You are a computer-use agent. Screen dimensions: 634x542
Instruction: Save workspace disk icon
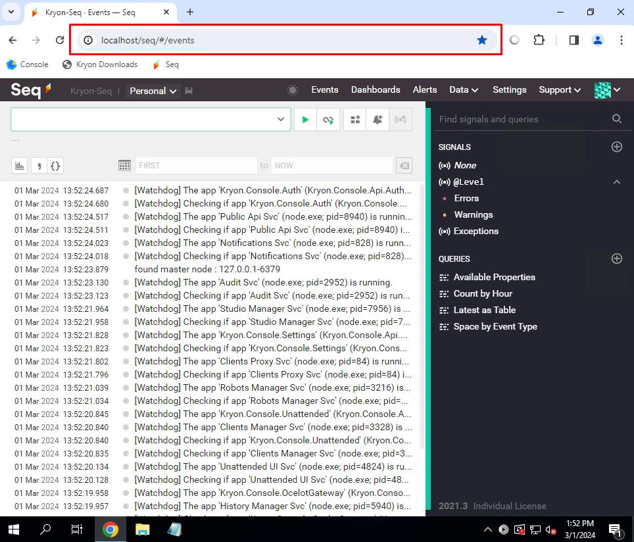pyautogui.click(x=188, y=91)
